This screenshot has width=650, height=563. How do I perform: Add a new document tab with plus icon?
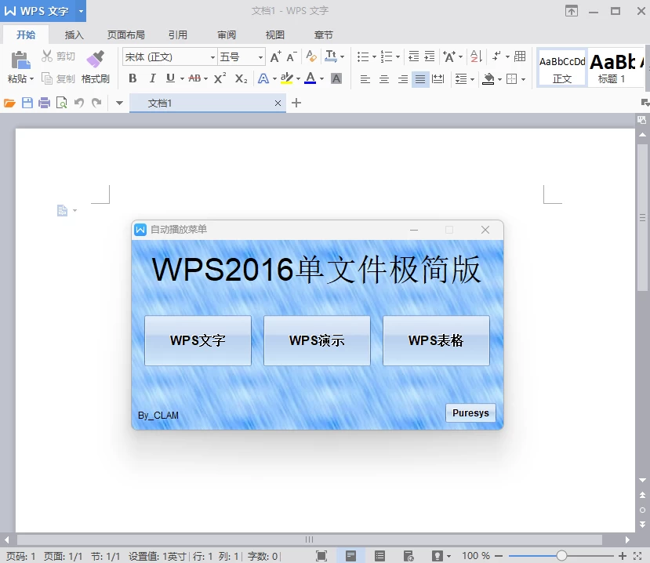[x=296, y=103]
